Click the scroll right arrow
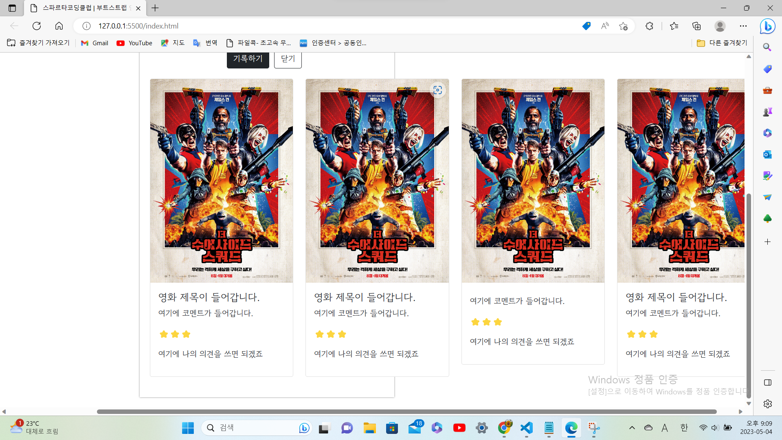The width and height of the screenshot is (782, 440). (740, 411)
